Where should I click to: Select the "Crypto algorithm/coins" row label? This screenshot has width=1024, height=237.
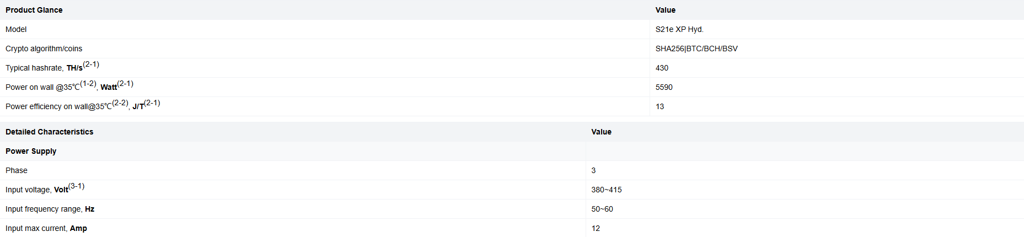point(44,49)
